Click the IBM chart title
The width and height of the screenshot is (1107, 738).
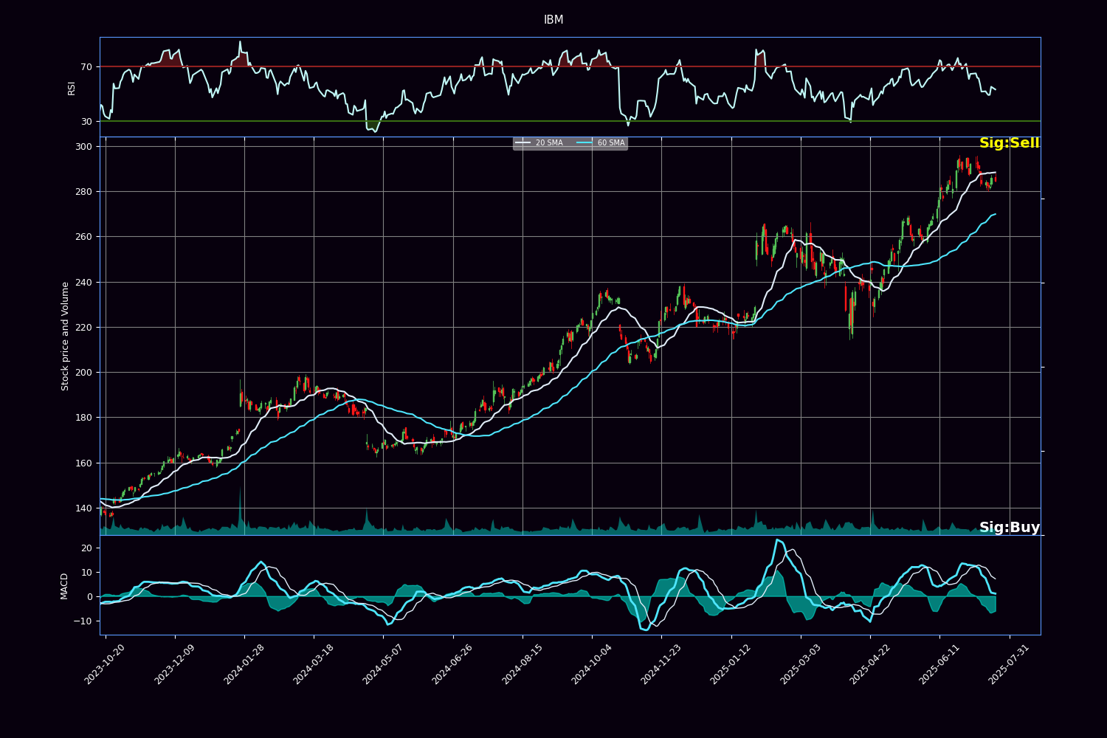tap(553, 20)
